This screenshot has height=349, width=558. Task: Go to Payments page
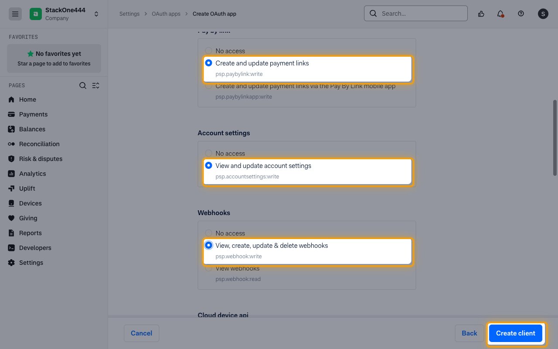pyautogui.click(x=33, y=114)
